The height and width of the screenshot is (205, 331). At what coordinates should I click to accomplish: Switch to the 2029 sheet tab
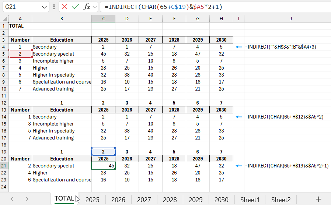[x=195, y=199]
